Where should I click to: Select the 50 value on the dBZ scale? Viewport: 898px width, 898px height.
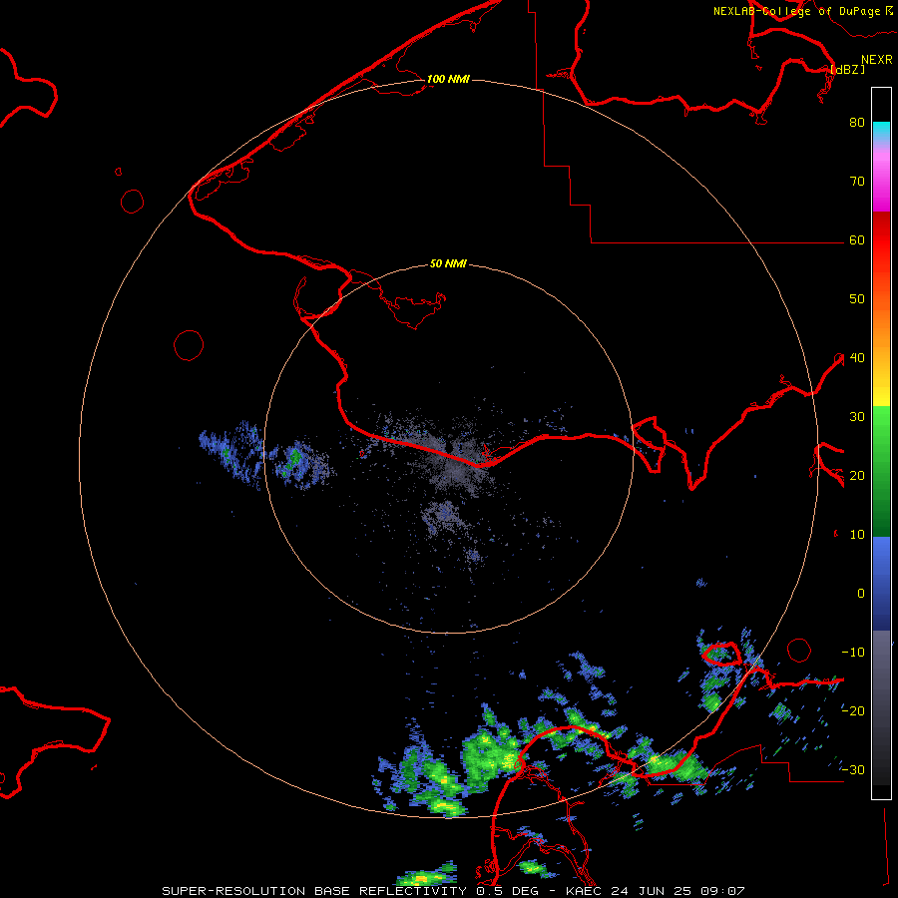857,299
